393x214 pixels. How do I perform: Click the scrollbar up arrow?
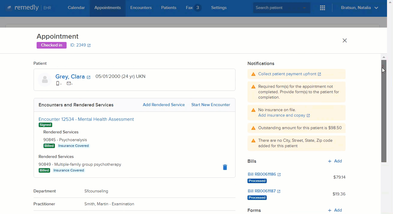click(x=384, y=57)
